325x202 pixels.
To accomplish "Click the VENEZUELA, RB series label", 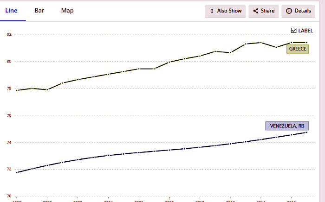I will point(287,126).
